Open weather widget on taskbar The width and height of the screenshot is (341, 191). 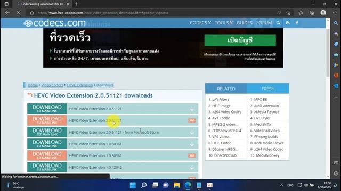pos(15,185)
